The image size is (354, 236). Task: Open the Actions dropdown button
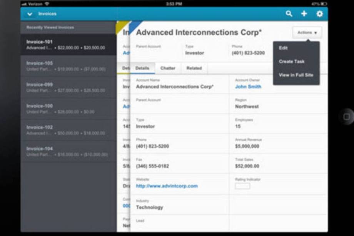coord(307,33)
